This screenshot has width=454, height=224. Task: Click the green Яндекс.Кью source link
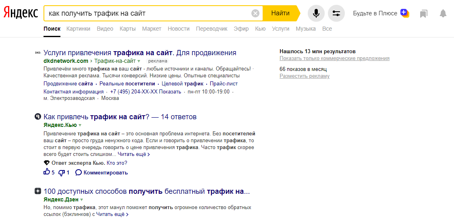click(x=60, y=125)
